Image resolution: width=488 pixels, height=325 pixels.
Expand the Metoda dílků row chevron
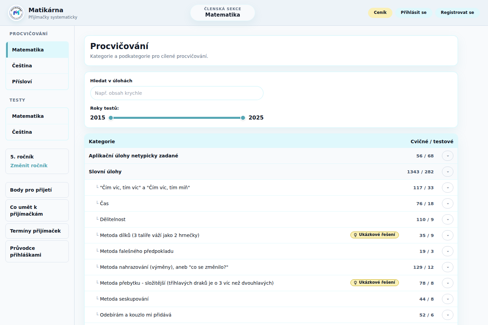coord(448,235)
